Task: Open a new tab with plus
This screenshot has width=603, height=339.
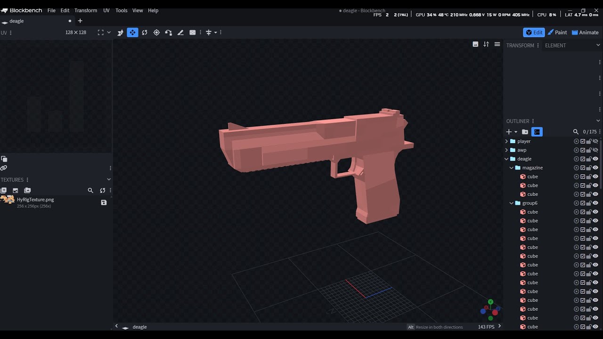Action: (x=80, y=21)
